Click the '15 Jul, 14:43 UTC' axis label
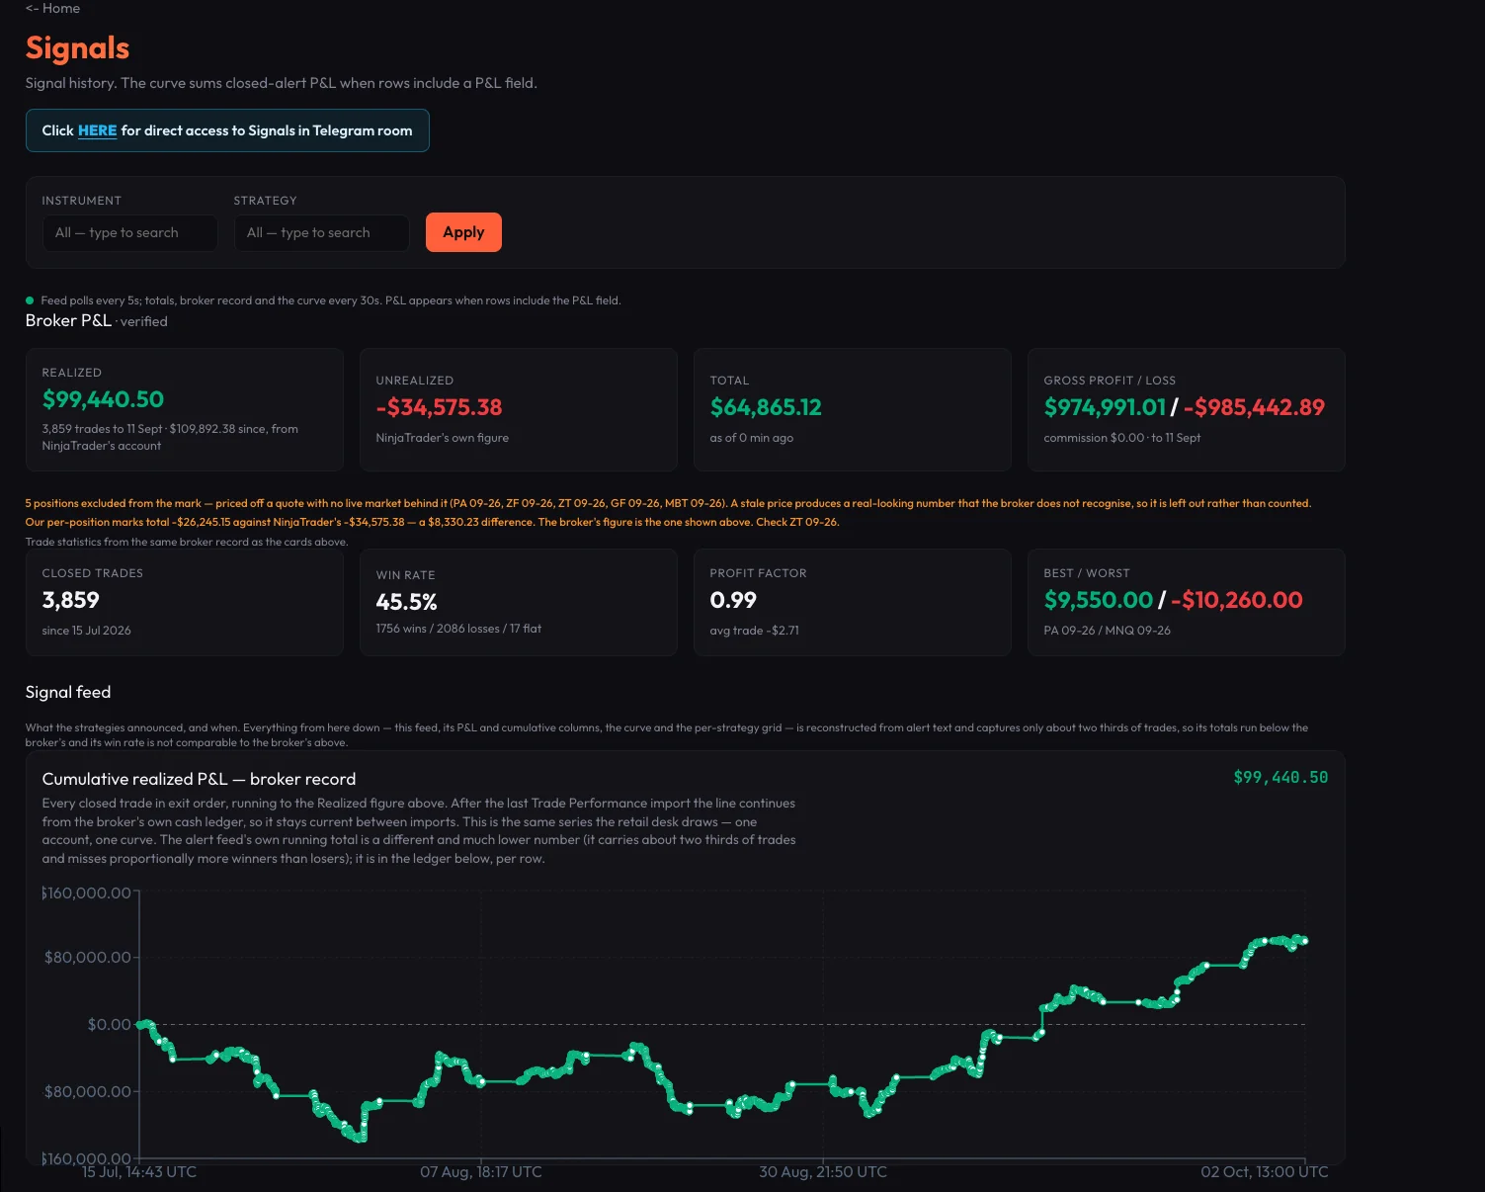 (x=139, y=1172)
